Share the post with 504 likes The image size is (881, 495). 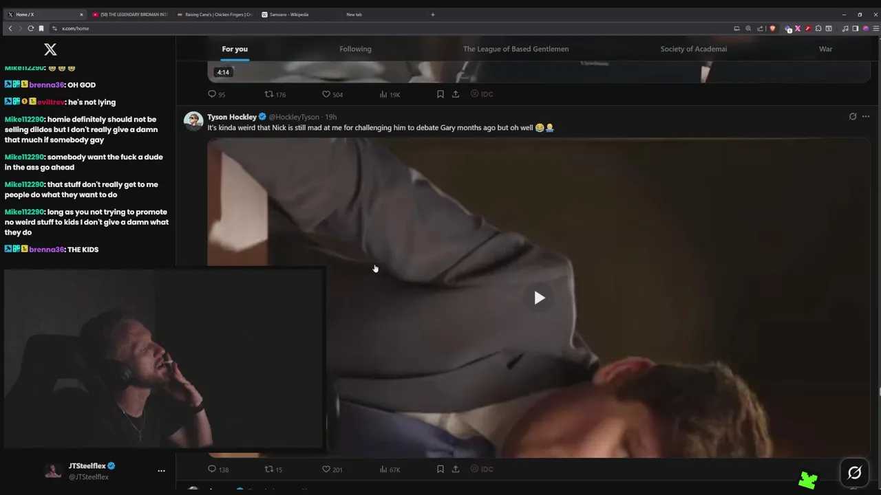pyautogui.click(x=456, y=94)
